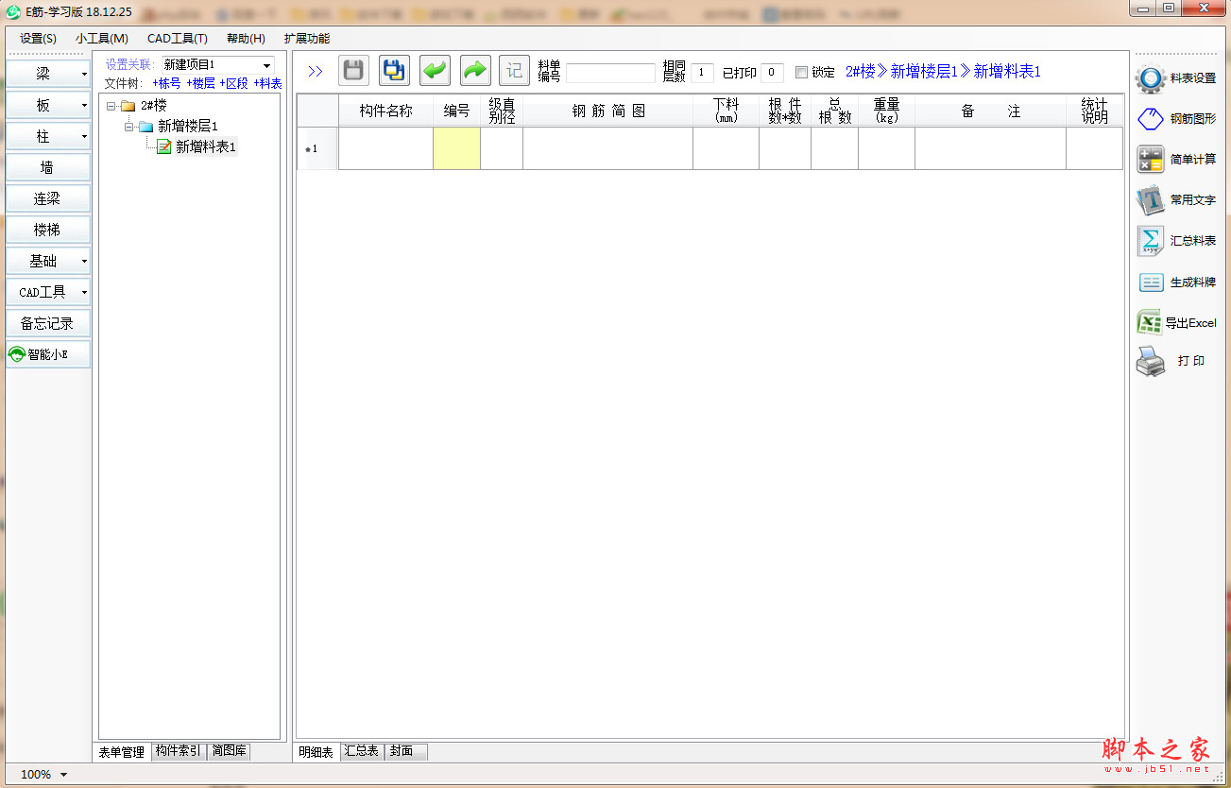Click the 备忘记录 button
Screen dimensions: 1231x788
(x=47, y=323)
